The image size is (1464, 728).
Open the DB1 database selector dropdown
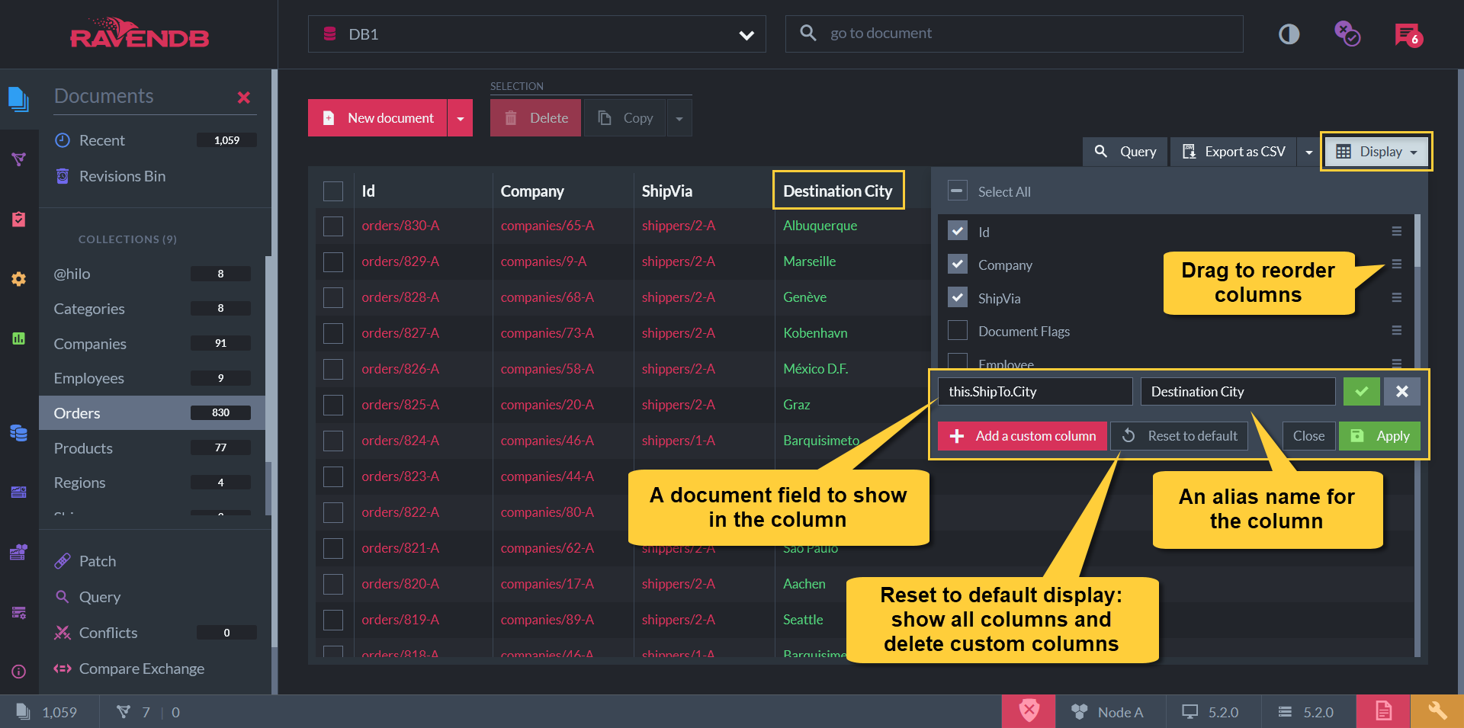pyautogui.click(x=537, y=34)
